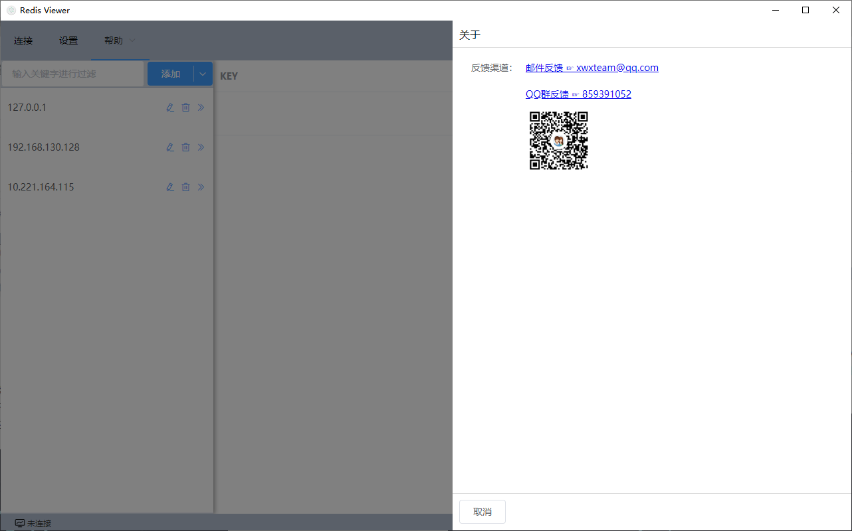Screen dimensions: 852x531
Task: Delete the 192.168.130.128 connection
Action: click(186, 147)
